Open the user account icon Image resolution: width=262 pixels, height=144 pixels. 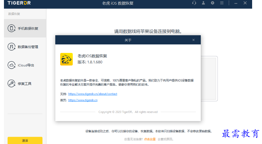pos(203,3)
